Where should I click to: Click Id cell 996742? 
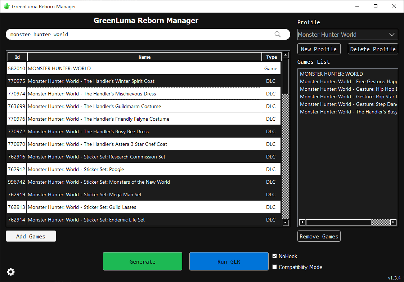point(17,182)
